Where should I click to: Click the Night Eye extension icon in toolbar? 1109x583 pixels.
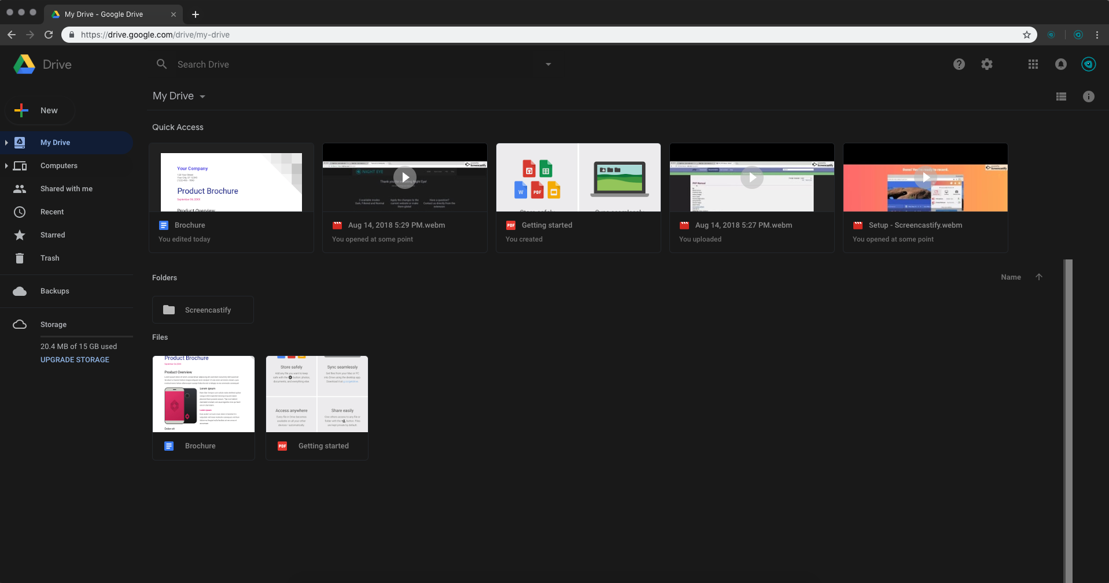[x=1052, y=35]
